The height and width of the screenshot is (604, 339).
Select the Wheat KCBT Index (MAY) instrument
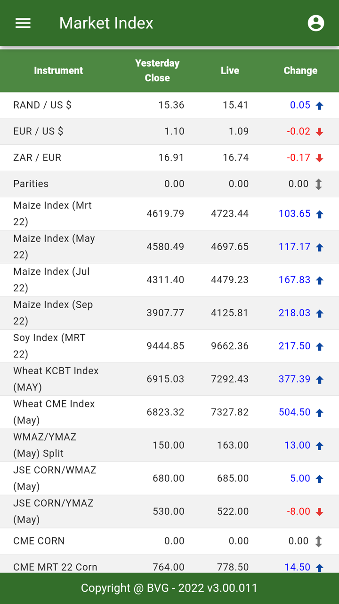56,378
